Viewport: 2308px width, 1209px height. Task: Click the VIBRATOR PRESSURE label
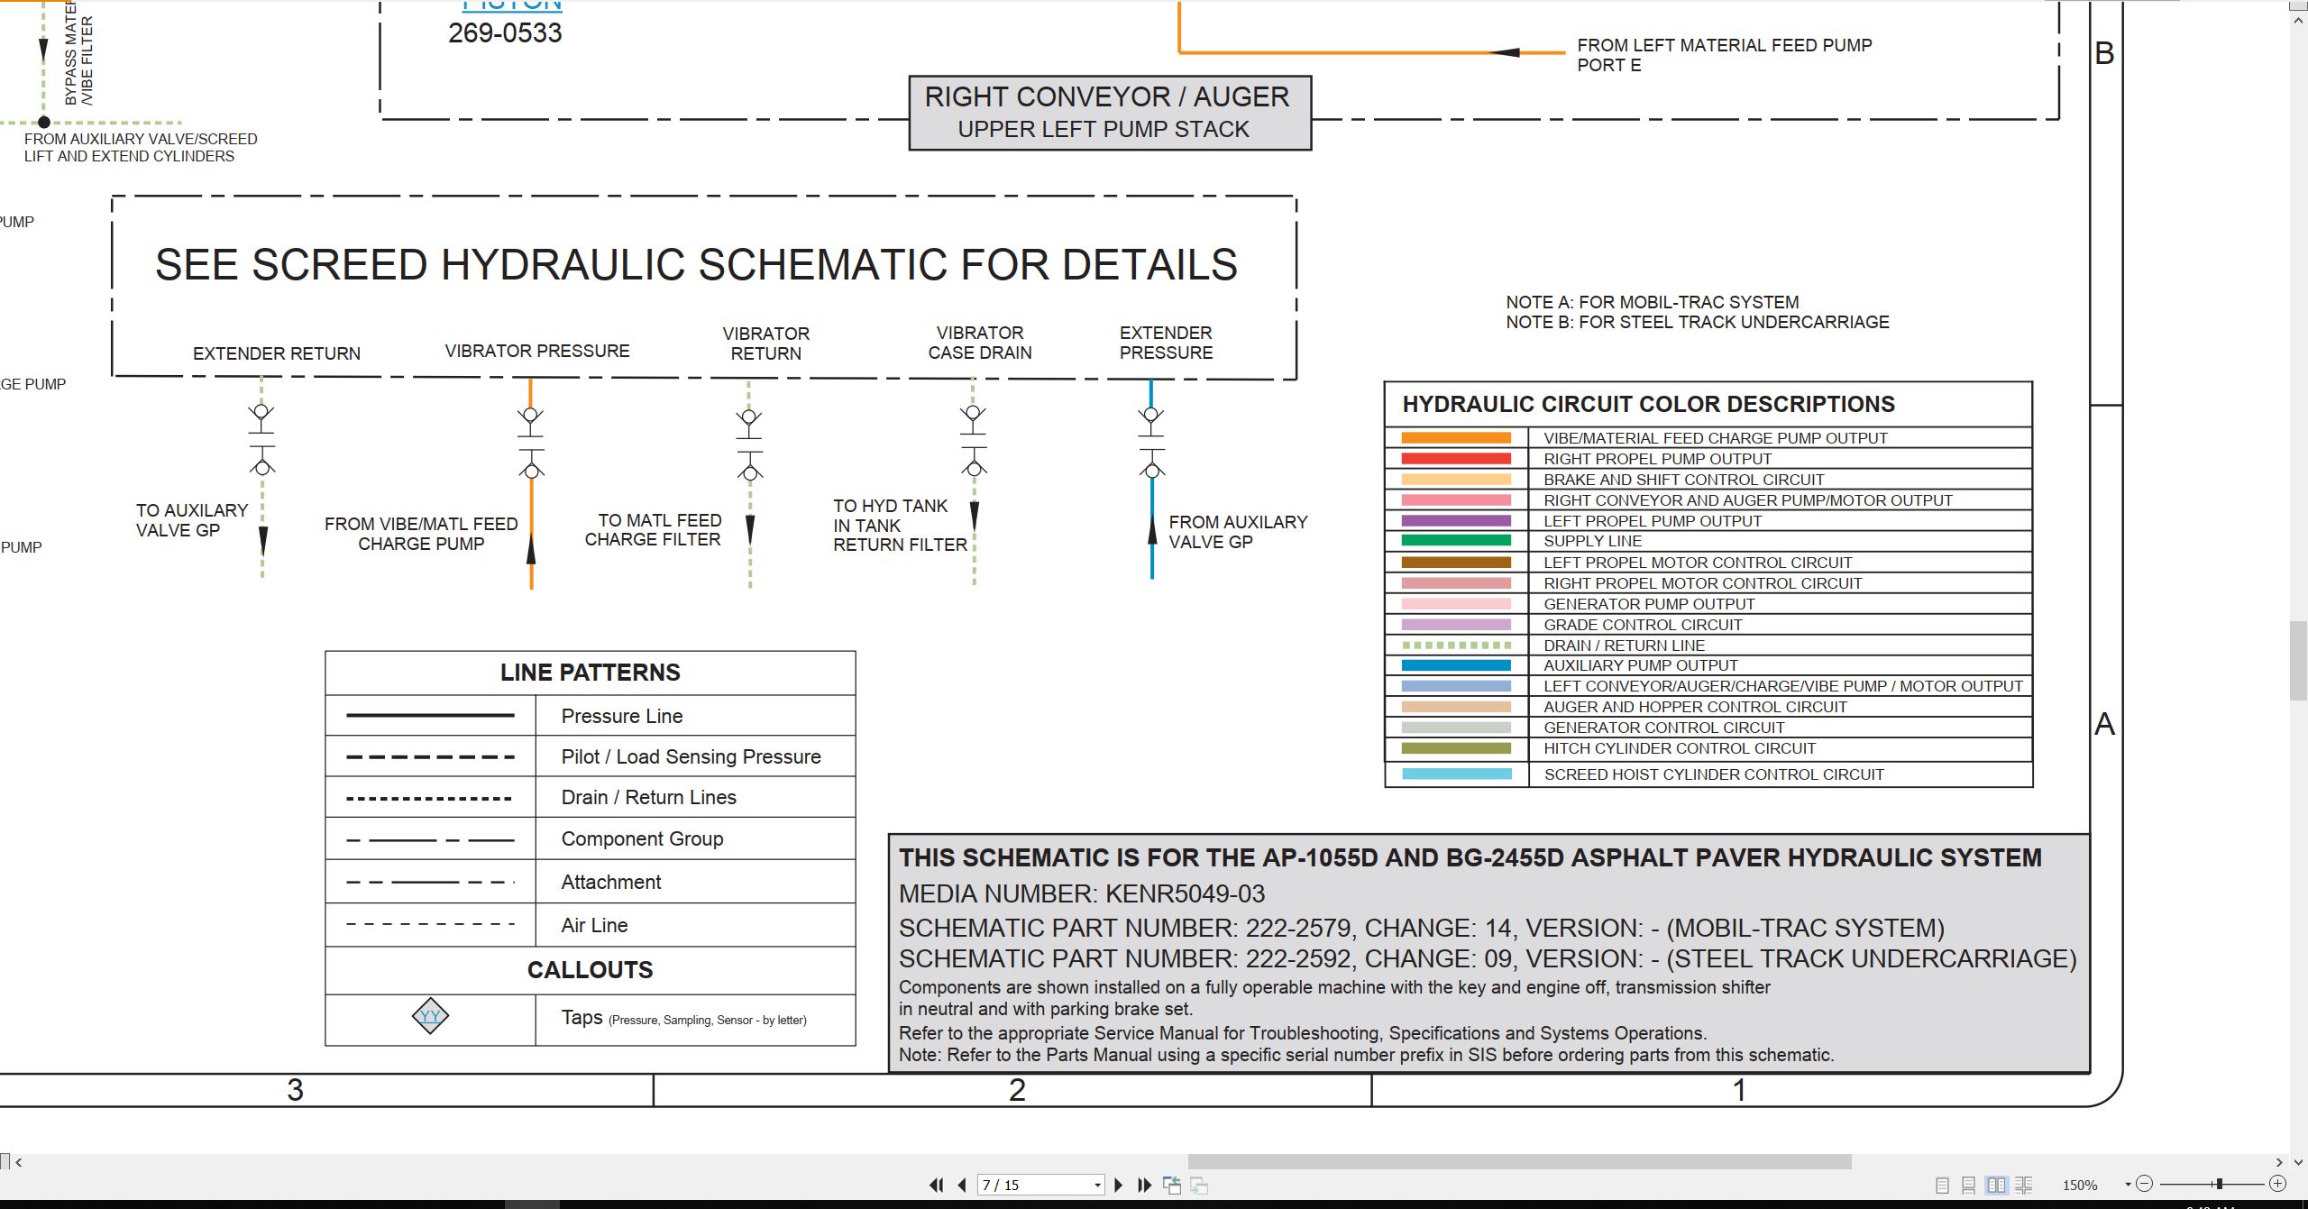point(537,351)
